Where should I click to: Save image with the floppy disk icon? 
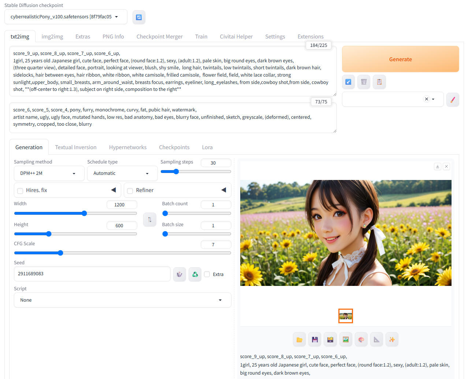coord(315,339)
